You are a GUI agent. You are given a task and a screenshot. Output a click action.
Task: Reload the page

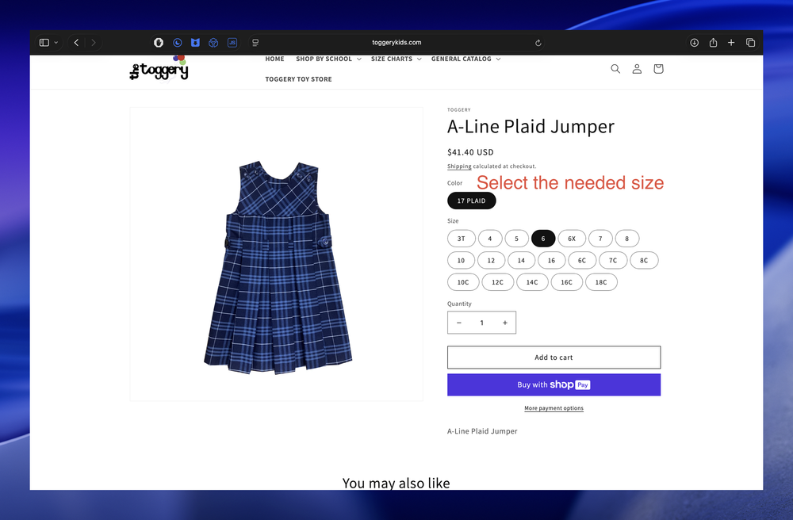pos(538,43)
